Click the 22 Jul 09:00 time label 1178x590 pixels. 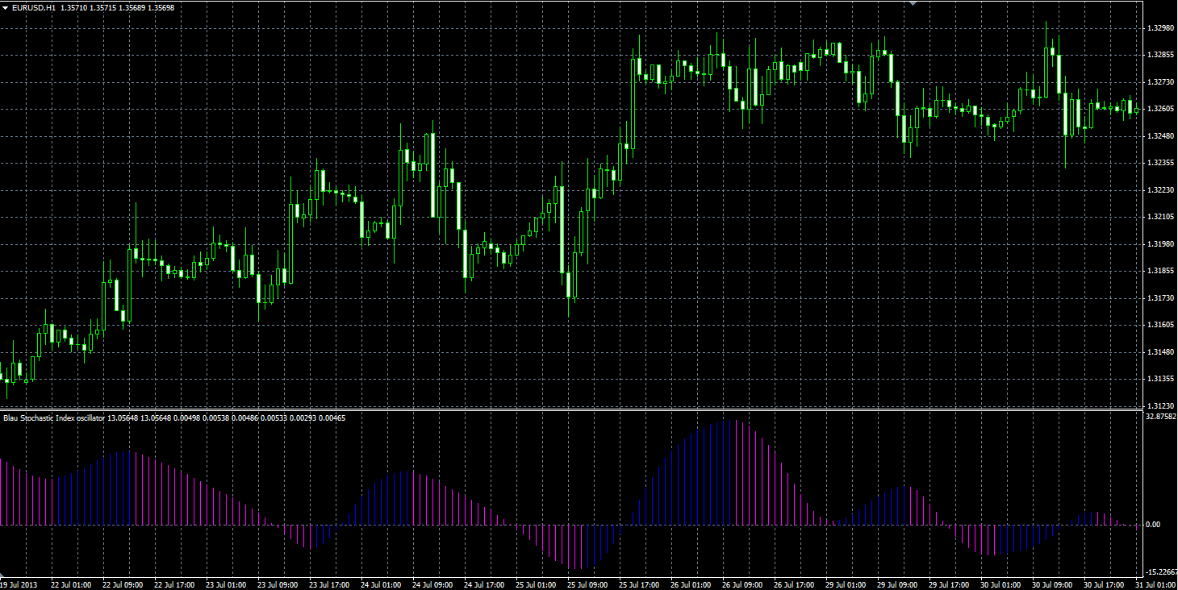(122, 584)
